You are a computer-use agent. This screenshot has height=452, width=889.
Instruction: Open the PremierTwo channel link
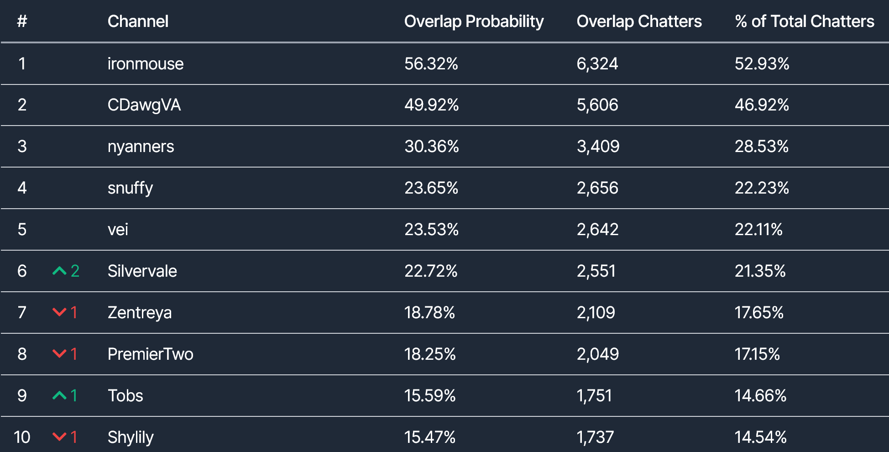point(150,354)
